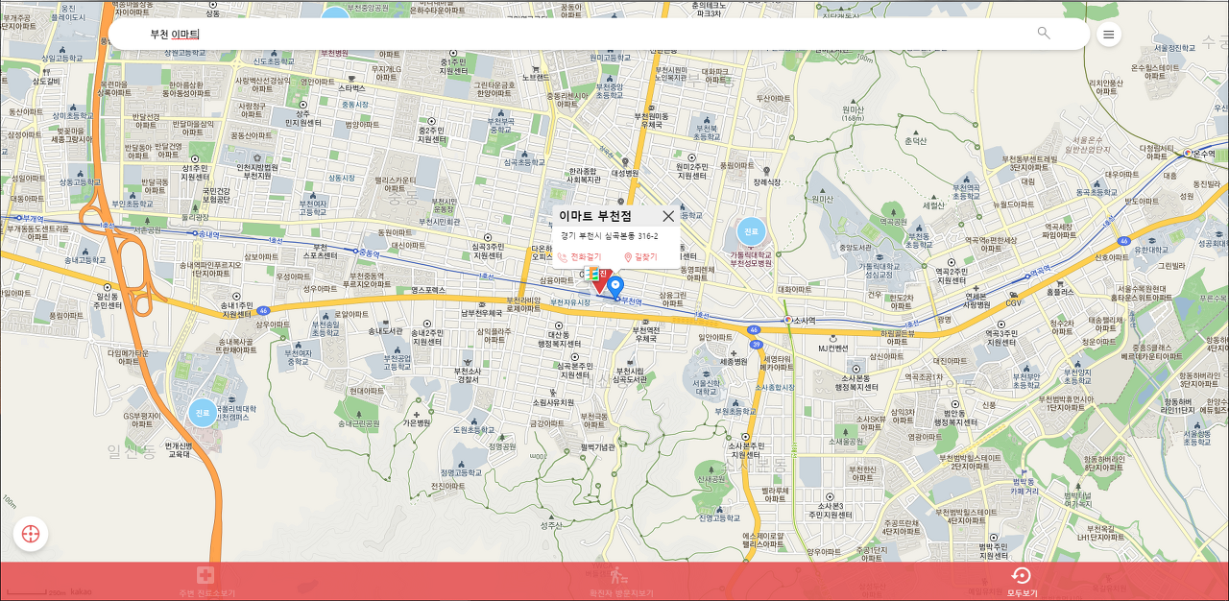Click the 남부천우체국 label
Image resolution: width=1229 pixels, height=601 pixels.
pos(481,312)
